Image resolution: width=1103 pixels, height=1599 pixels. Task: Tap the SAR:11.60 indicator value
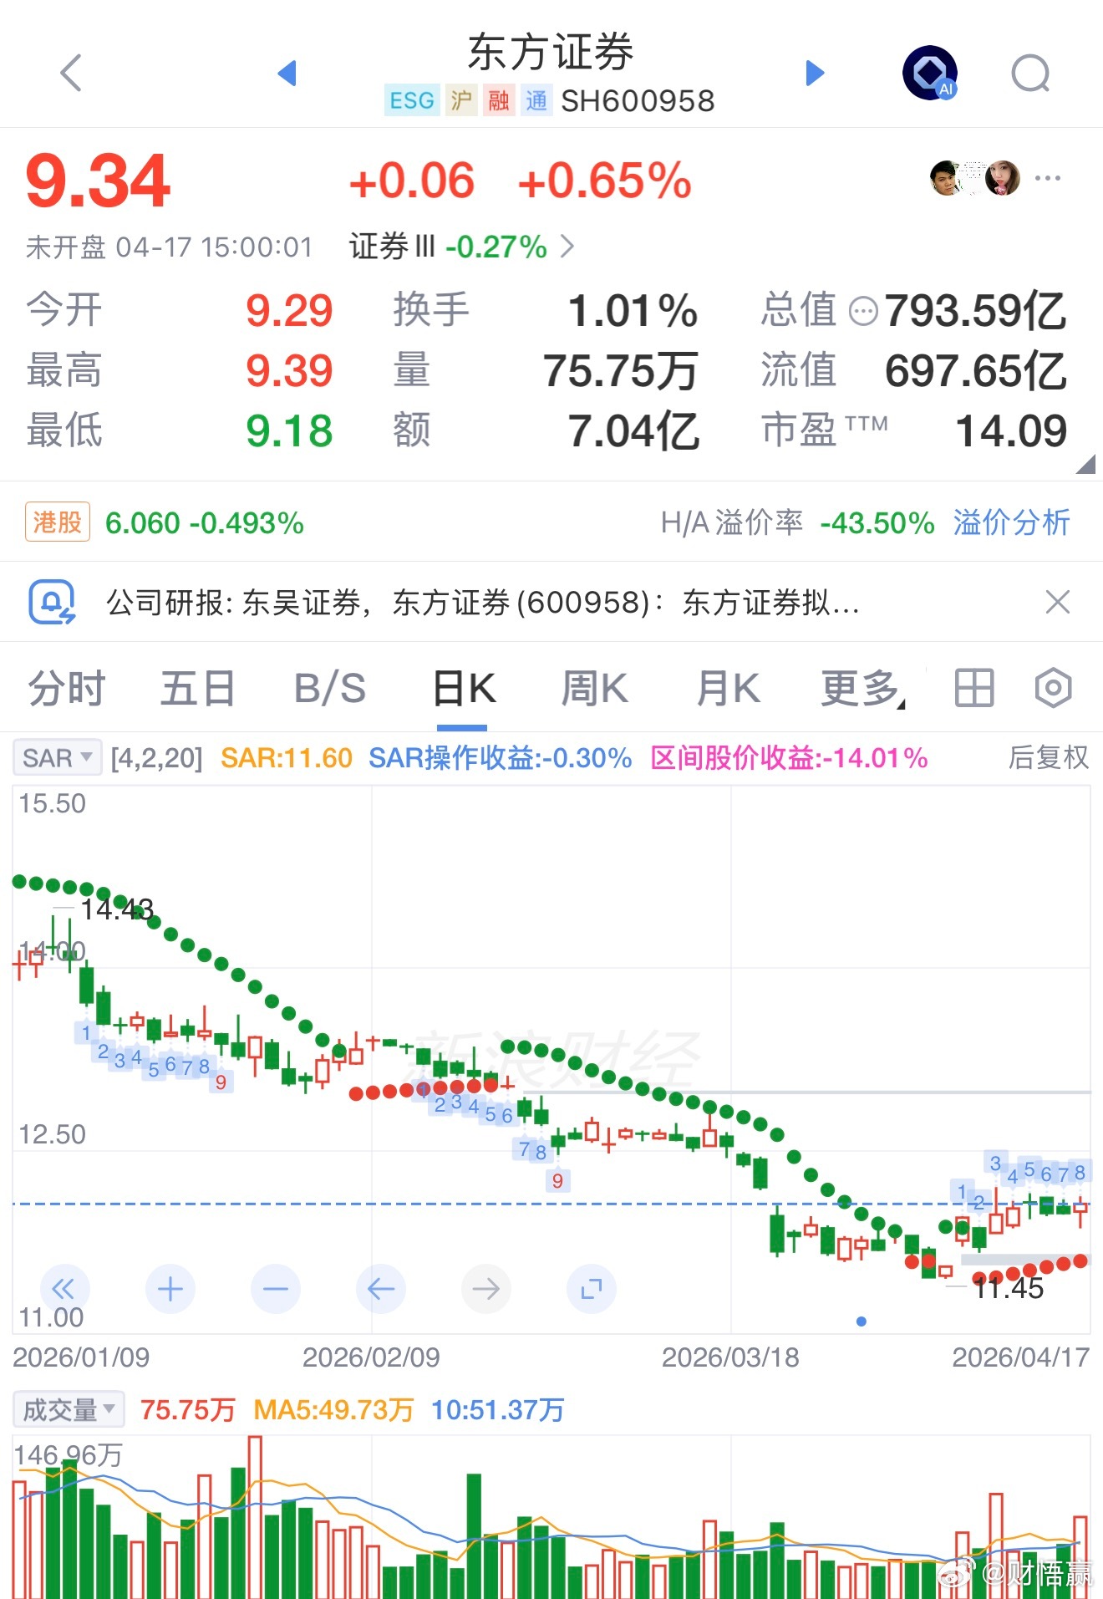pos(287,758)
